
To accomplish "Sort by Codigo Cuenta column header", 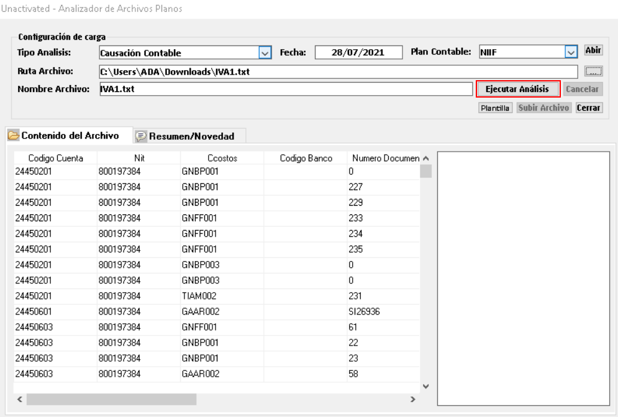I will 55,158.
